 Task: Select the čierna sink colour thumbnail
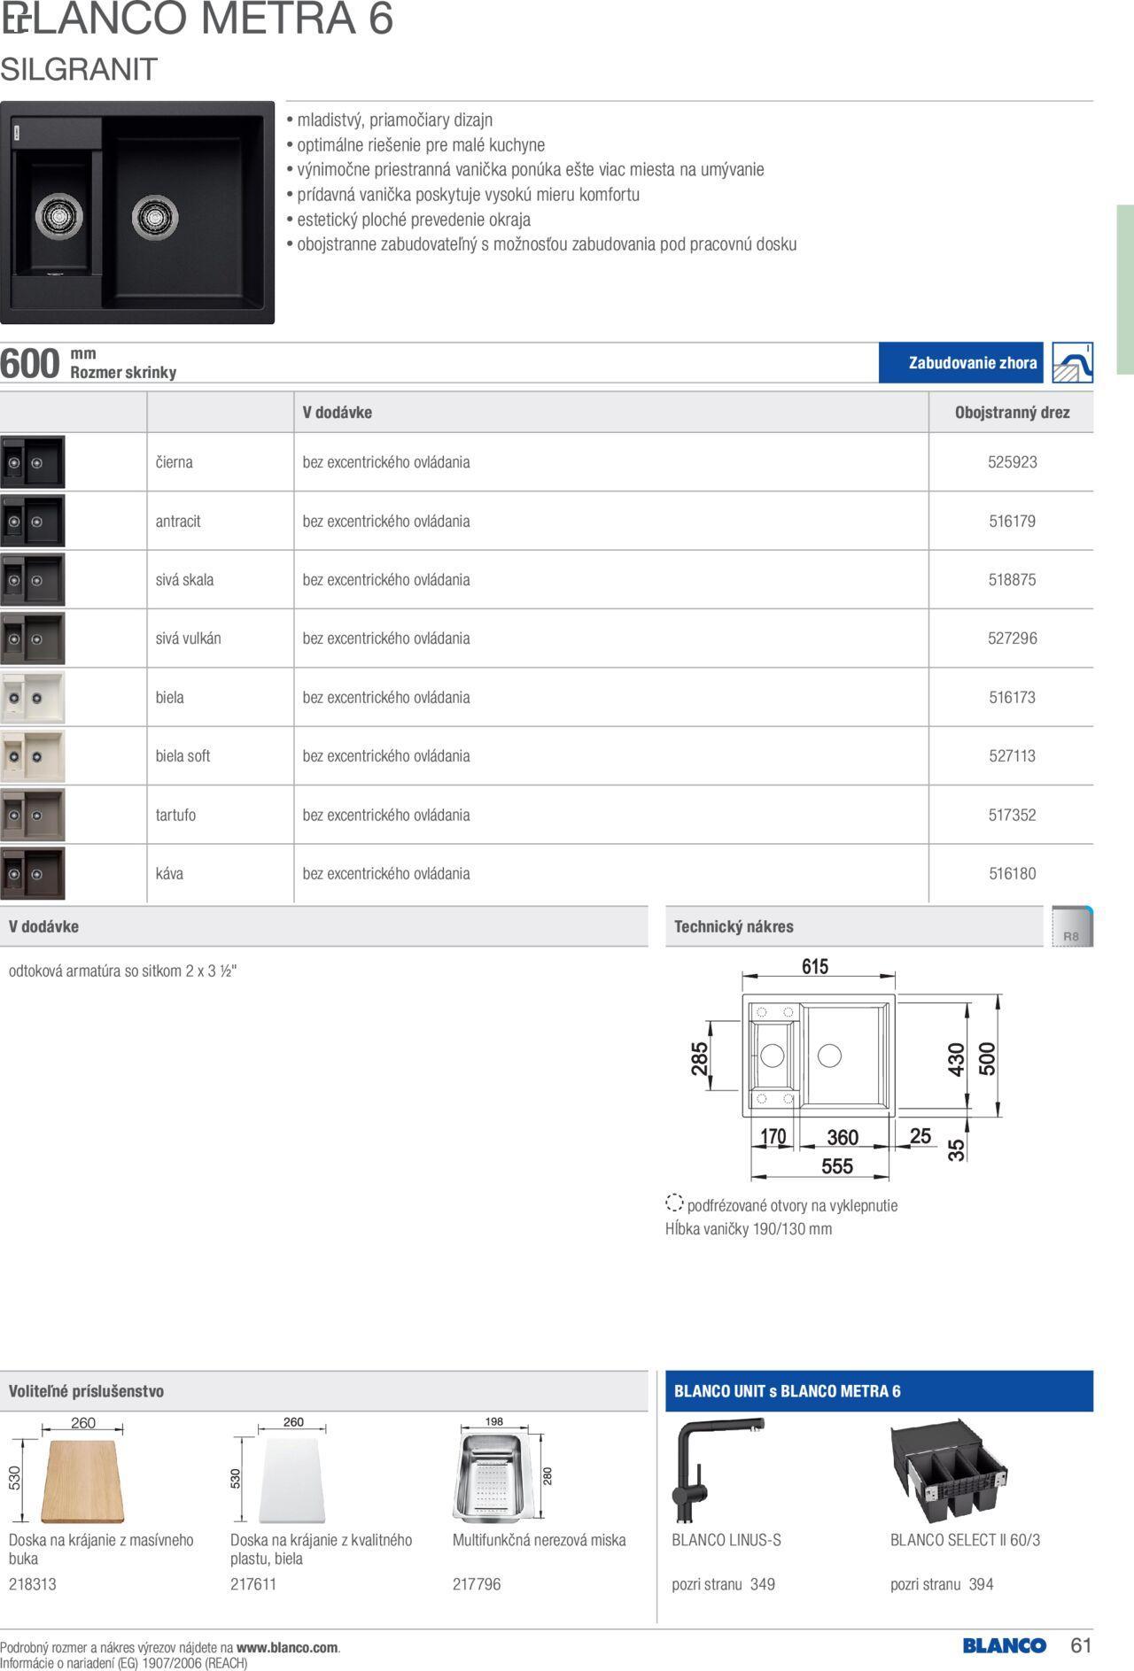point(33,462)
